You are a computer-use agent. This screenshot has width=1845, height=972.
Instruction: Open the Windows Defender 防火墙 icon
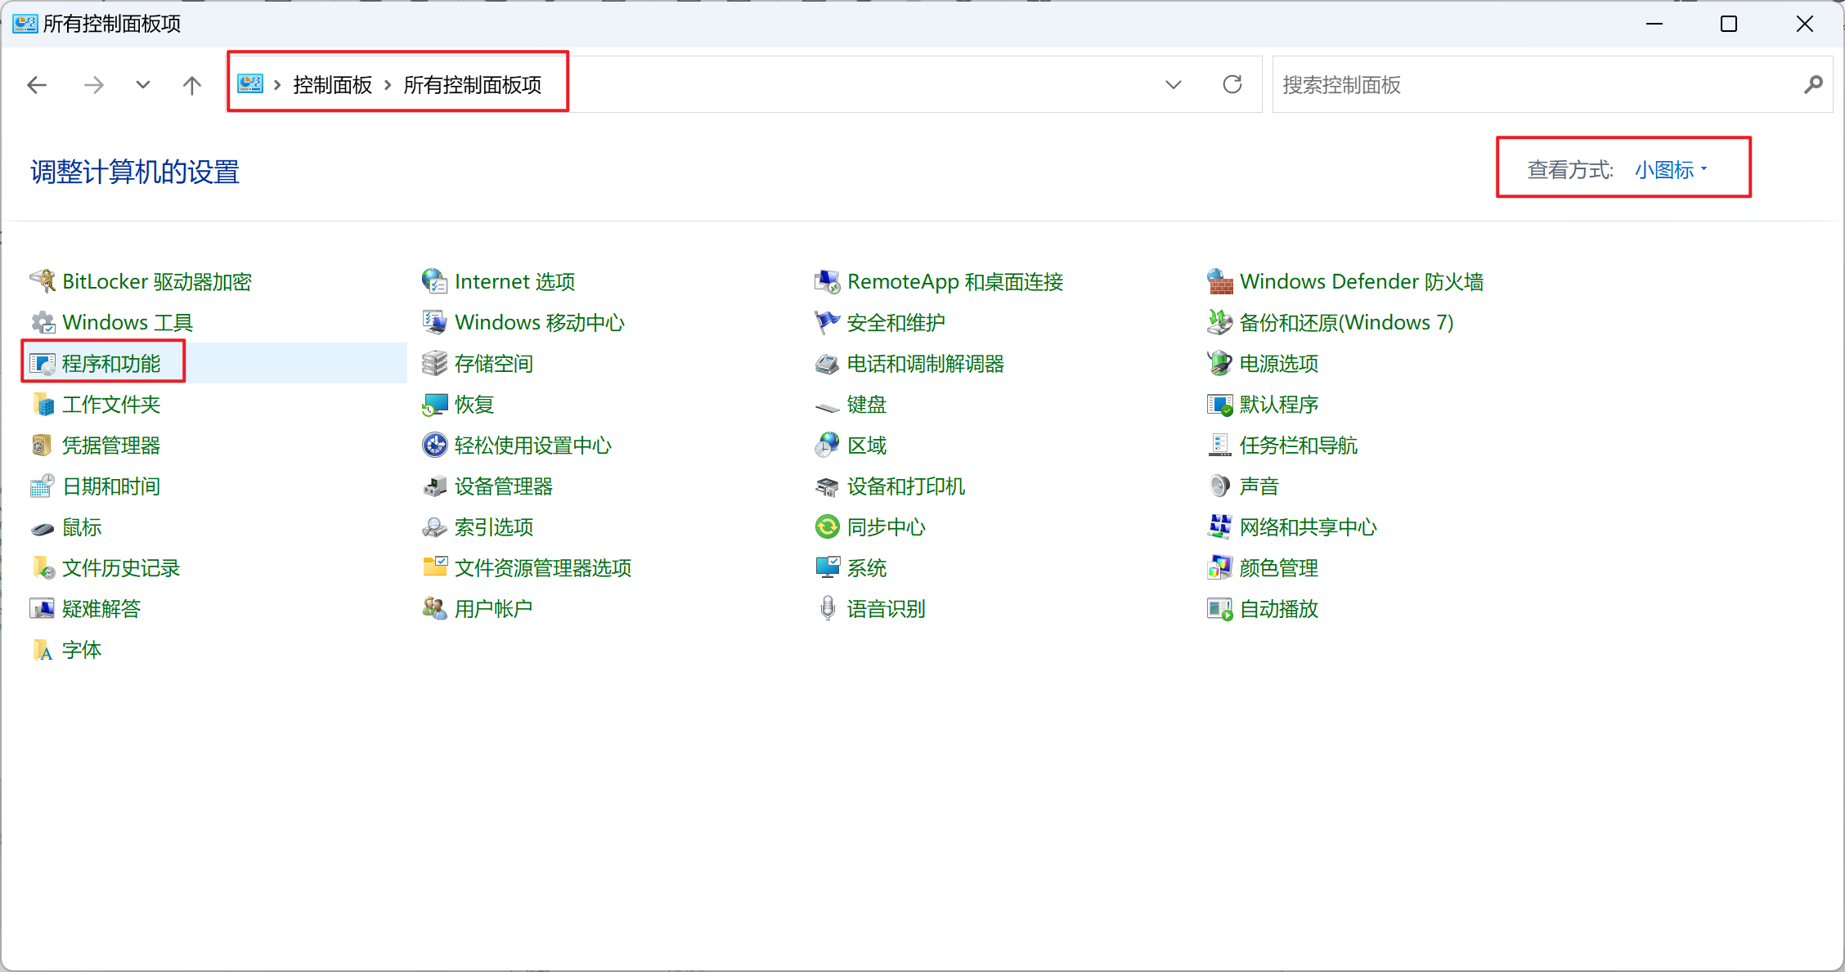point(1219,281)
